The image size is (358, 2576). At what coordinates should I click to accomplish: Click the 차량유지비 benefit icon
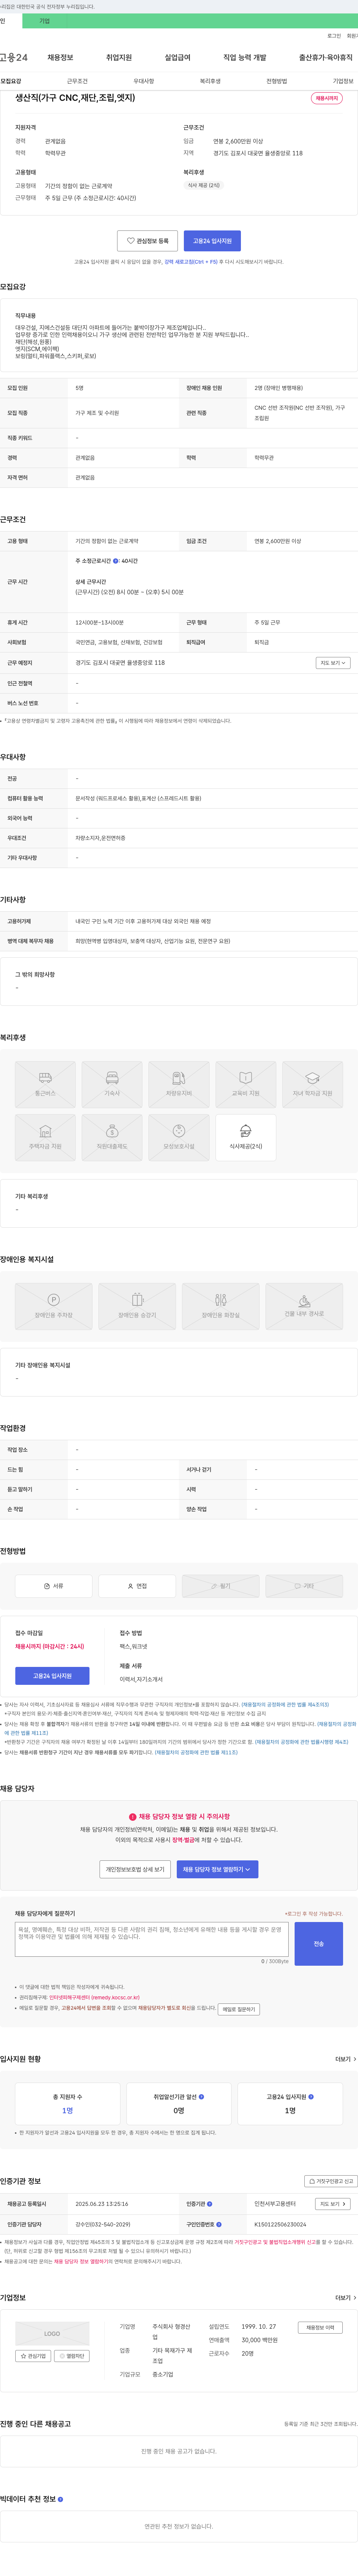pyautogui.click(x=179, y=1083)
